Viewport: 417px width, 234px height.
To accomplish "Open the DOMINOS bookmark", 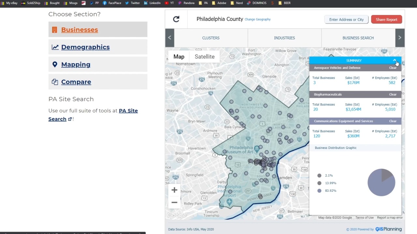I will pyautogui.click(x=257, y=3).
